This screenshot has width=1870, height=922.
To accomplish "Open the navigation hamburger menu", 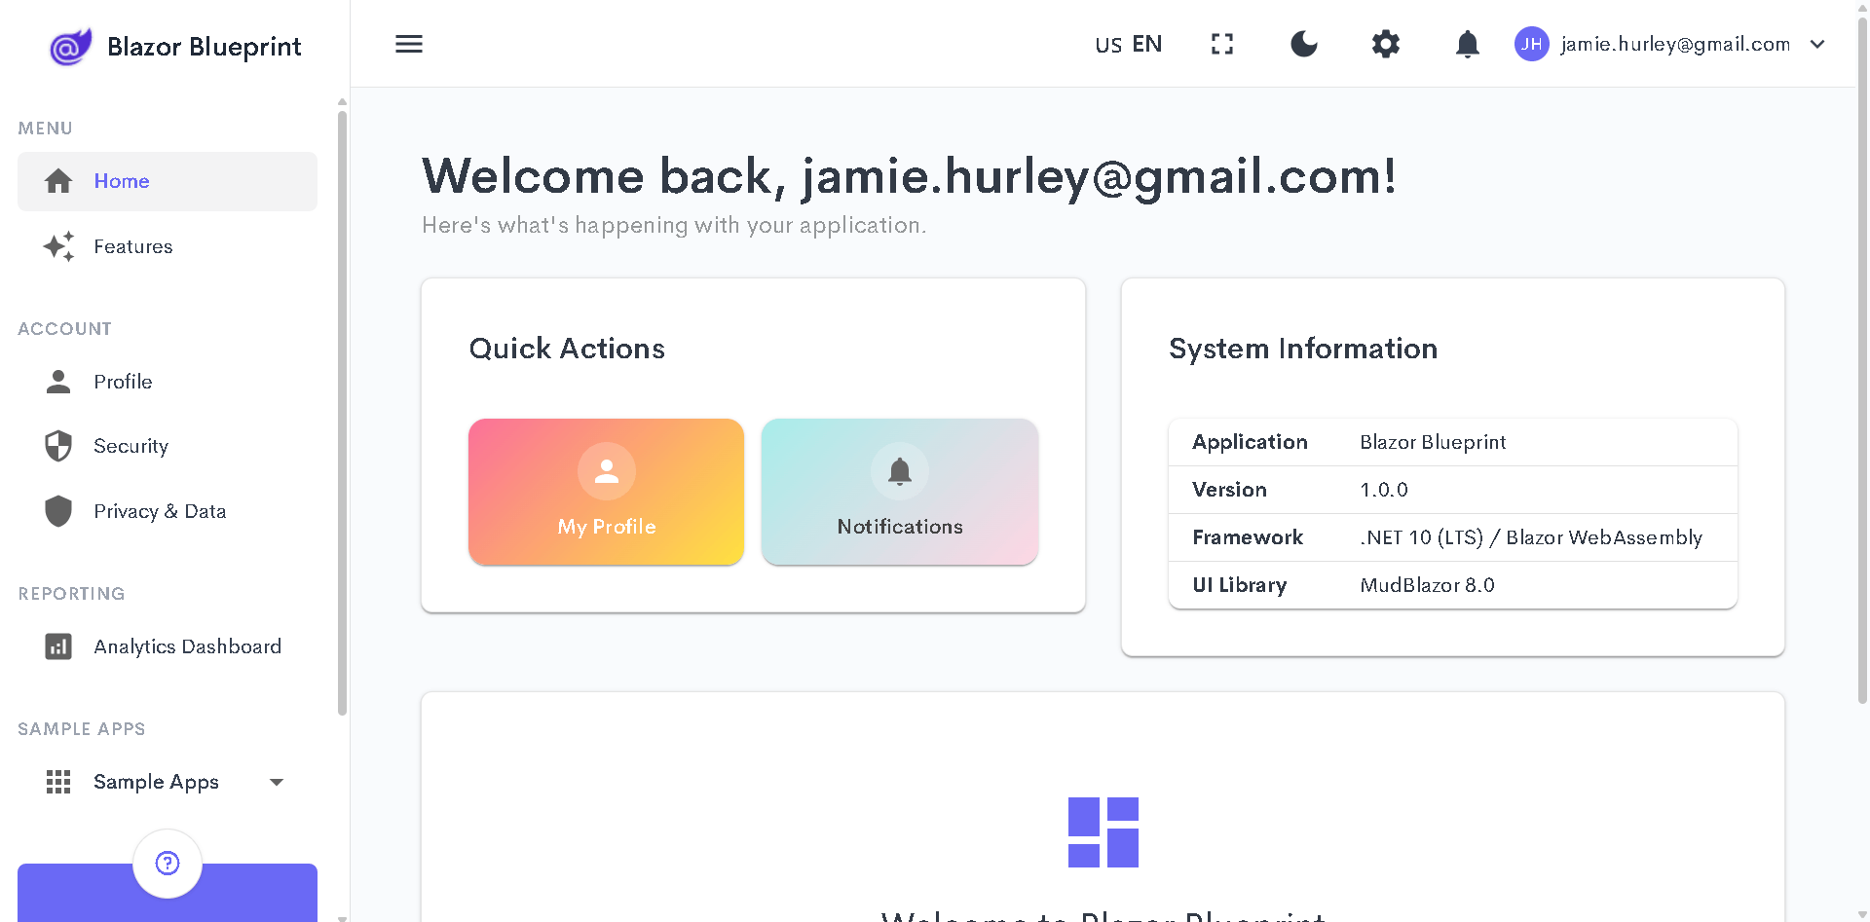I will coord(409,44).
